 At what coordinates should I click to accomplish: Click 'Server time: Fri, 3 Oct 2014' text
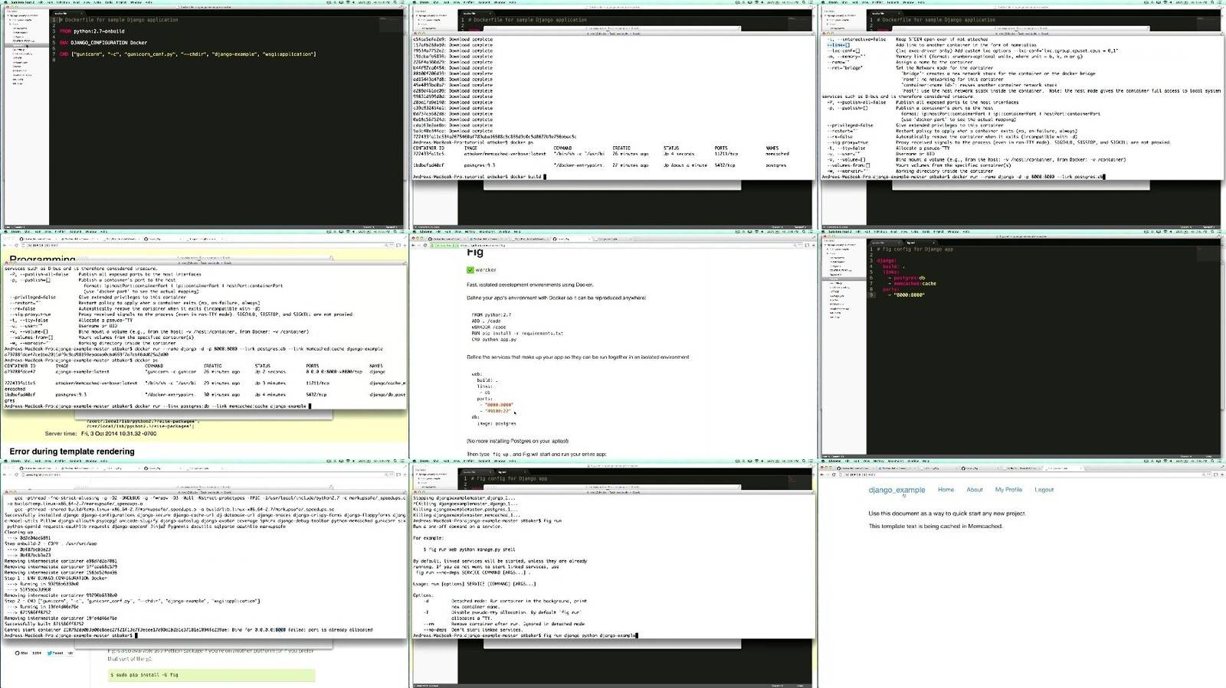pos(100,433)
